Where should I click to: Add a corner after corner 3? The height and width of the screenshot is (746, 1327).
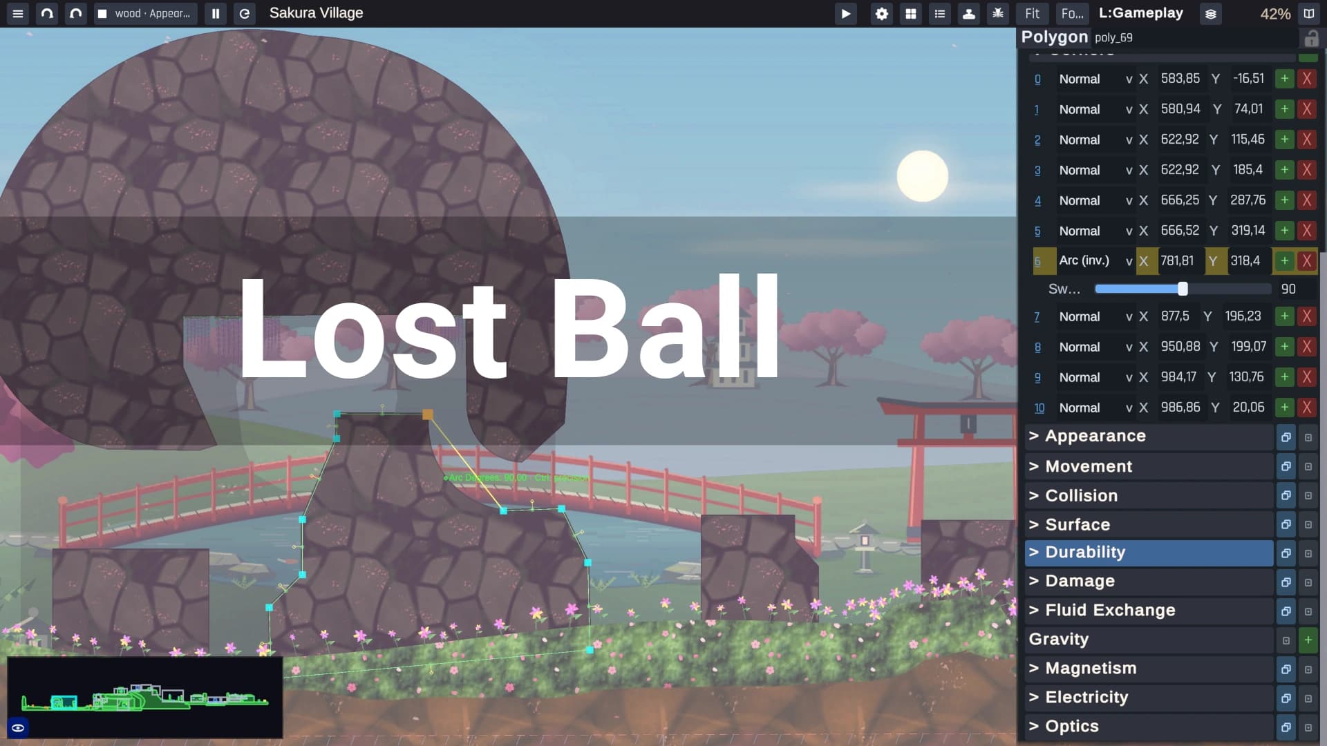(1284, 170)
